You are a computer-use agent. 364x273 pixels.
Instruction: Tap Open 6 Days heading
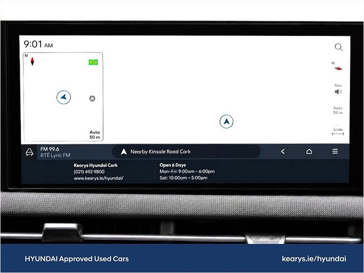coord(173,165)
